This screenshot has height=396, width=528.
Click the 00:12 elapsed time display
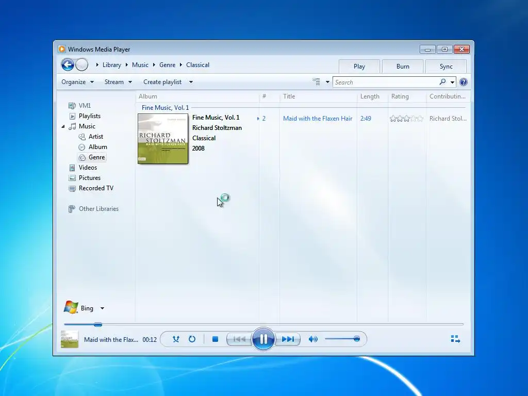(x=150, y=339)
